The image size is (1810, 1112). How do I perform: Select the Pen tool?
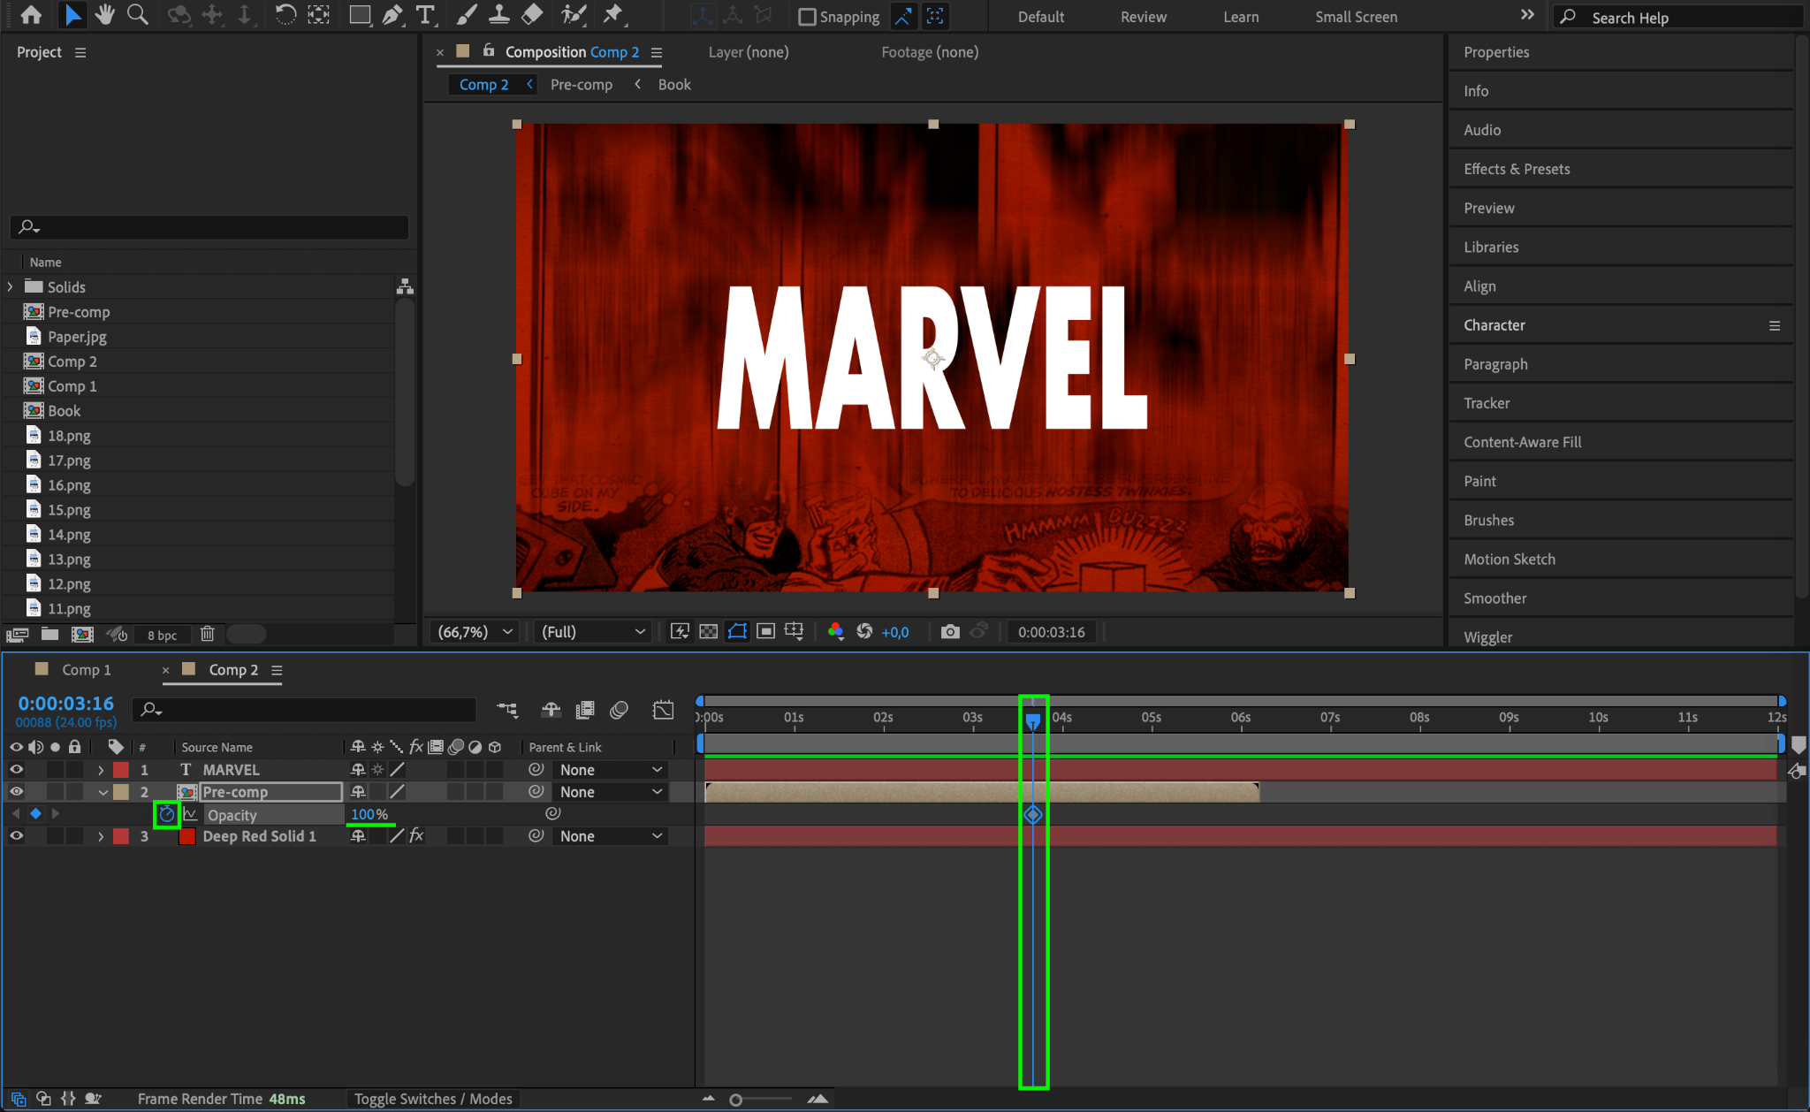(392, 15)
